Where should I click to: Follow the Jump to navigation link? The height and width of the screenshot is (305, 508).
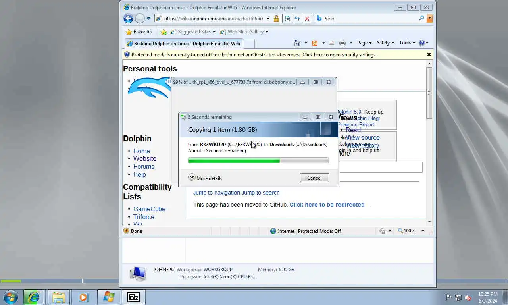pyautogui.click(x=217, y=193)
